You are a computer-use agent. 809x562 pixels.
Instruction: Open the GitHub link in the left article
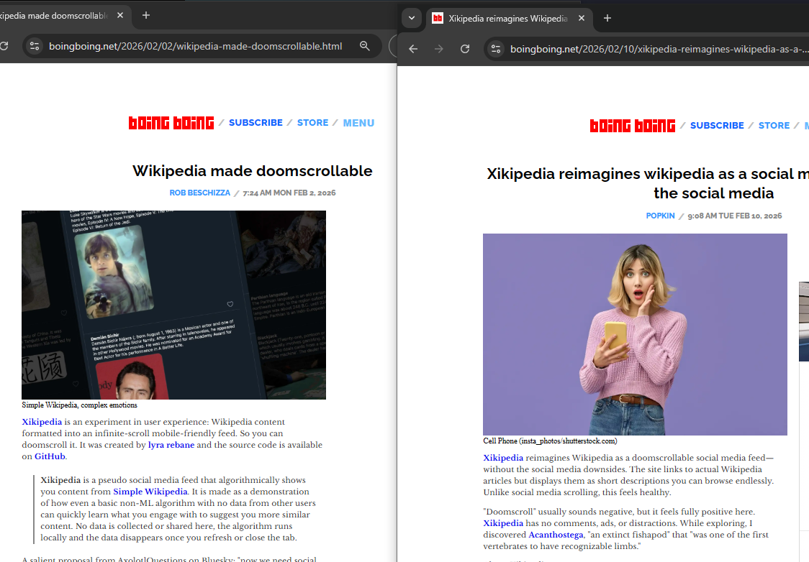50,456
